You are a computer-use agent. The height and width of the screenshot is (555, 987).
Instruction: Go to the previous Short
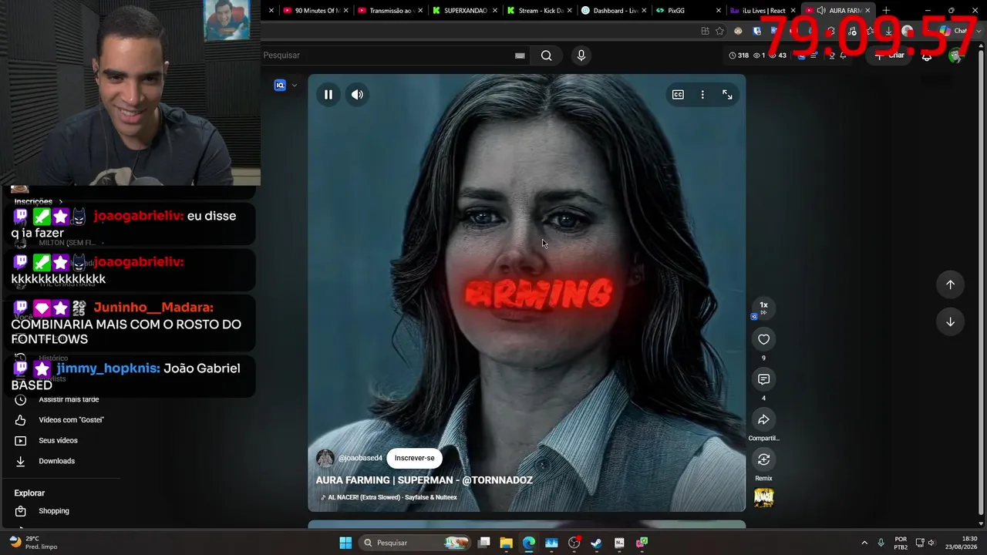(950, 284)
